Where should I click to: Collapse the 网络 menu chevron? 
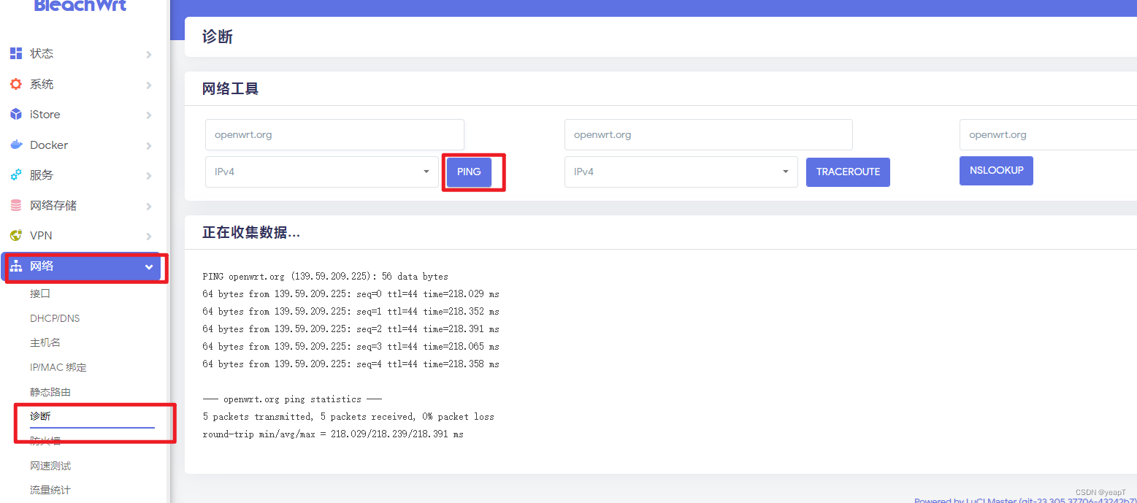pos(149,267)
